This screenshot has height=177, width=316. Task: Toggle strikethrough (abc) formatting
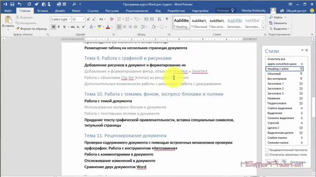[73, 27]
